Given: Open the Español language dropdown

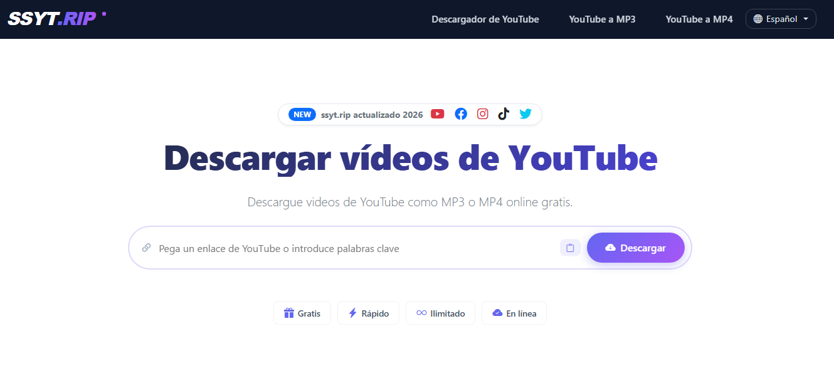Looking at the screenshot, I should pos(781,19).
